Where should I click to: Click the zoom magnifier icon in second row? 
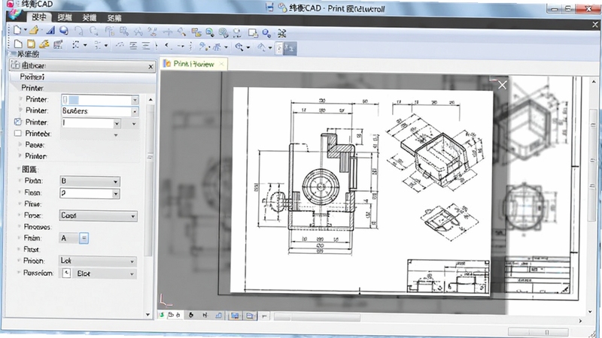tap(239, 47)
